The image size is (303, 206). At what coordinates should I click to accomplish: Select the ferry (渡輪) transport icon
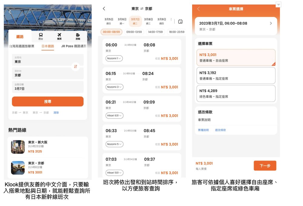(78, 36)
